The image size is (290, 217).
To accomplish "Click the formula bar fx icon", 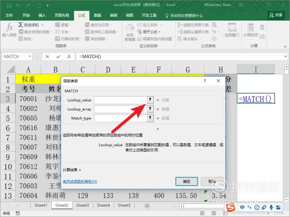I will [x=69, y=56].
